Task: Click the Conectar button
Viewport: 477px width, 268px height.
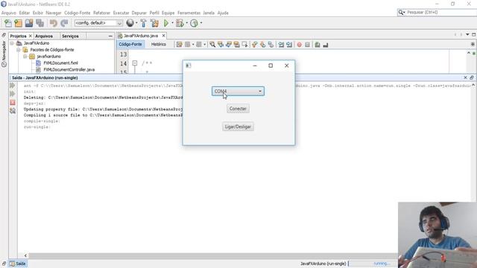Action: point(238,109)
